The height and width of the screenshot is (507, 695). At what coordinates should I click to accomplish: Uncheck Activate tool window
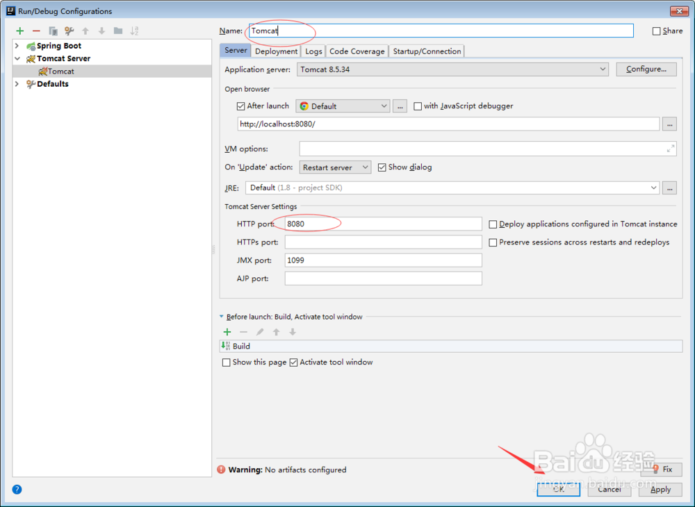[x=293, y=363]
